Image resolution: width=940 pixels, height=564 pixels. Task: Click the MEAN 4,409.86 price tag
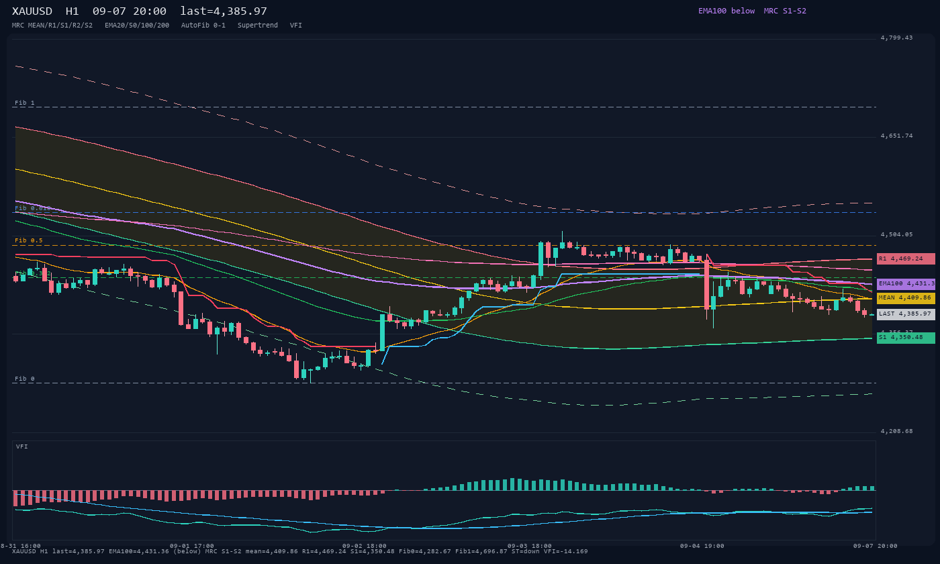(x=906, y=297)
